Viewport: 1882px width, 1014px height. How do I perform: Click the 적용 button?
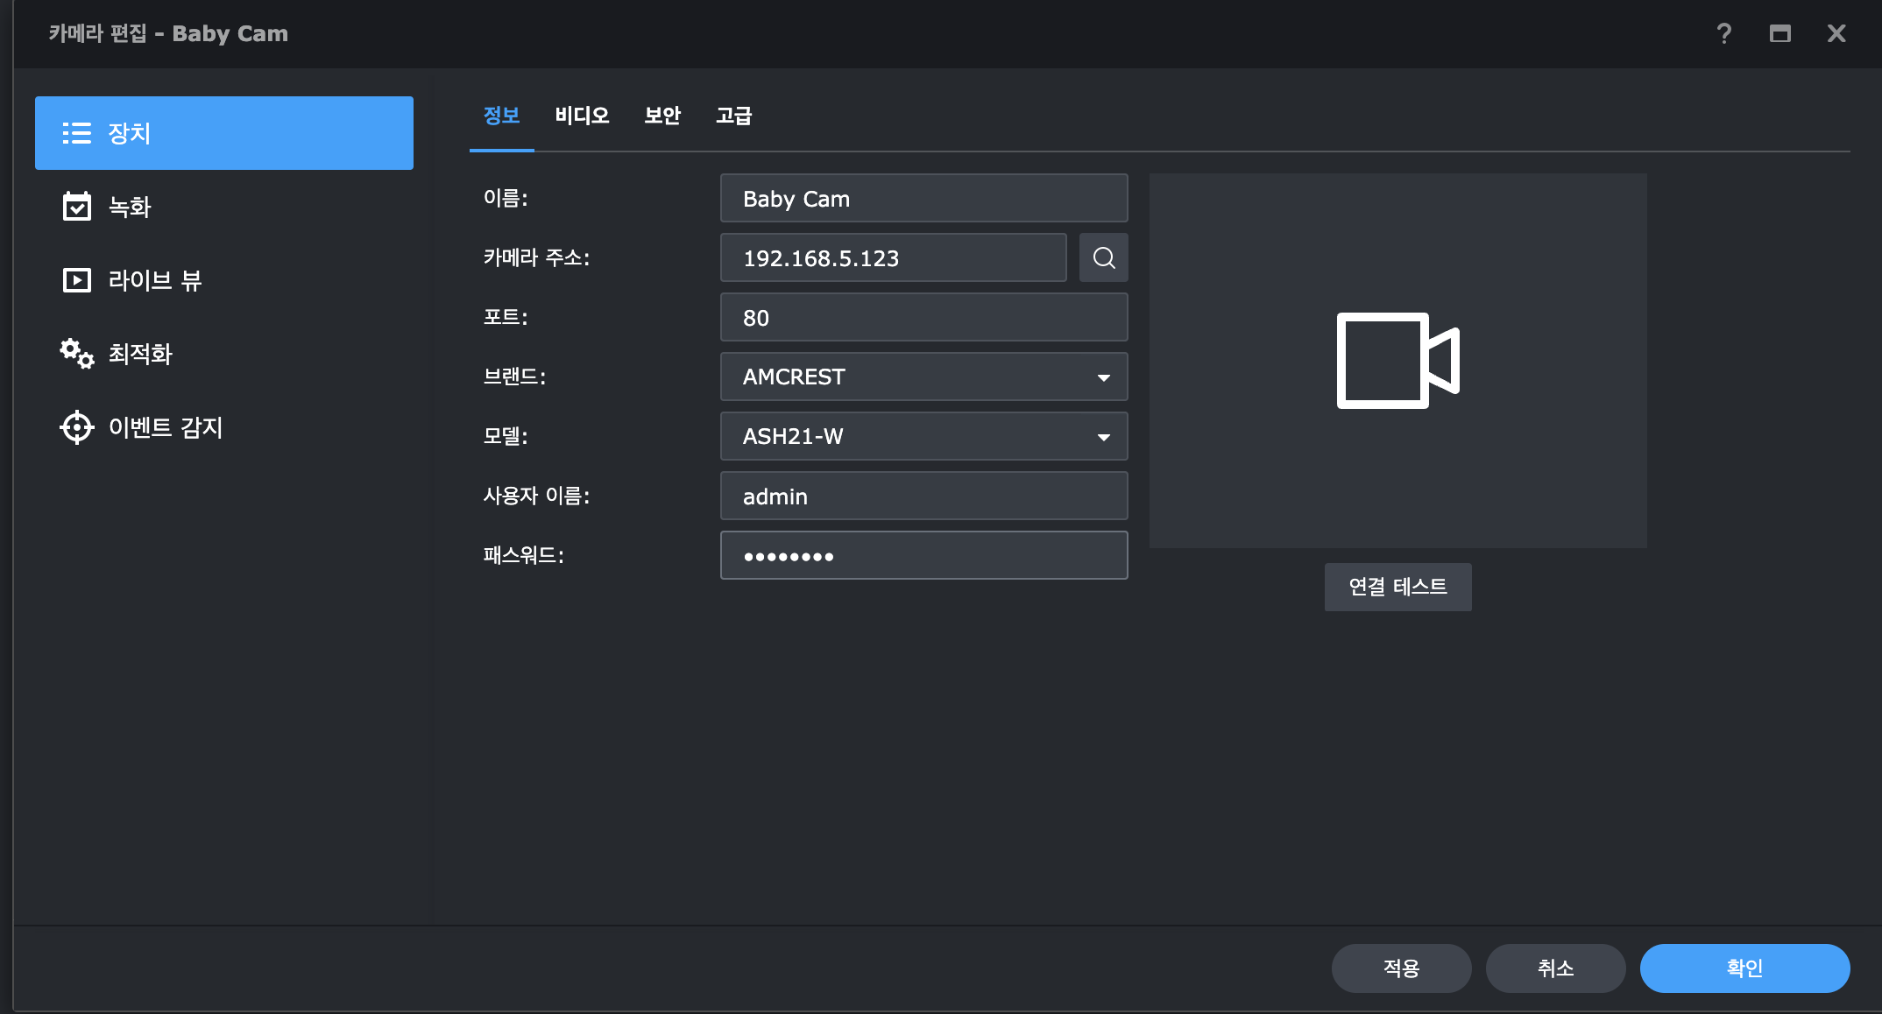(1401, 968)
